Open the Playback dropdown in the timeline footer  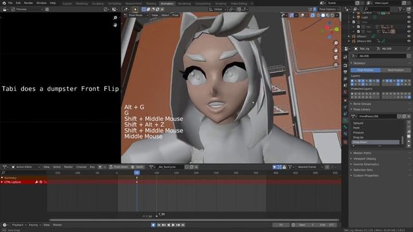19,225
